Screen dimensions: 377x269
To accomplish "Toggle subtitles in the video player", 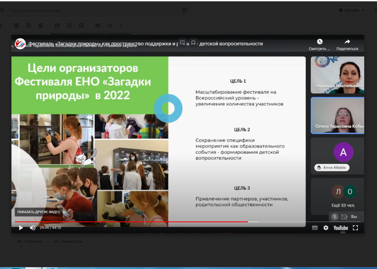I will [x=315, y=228].
